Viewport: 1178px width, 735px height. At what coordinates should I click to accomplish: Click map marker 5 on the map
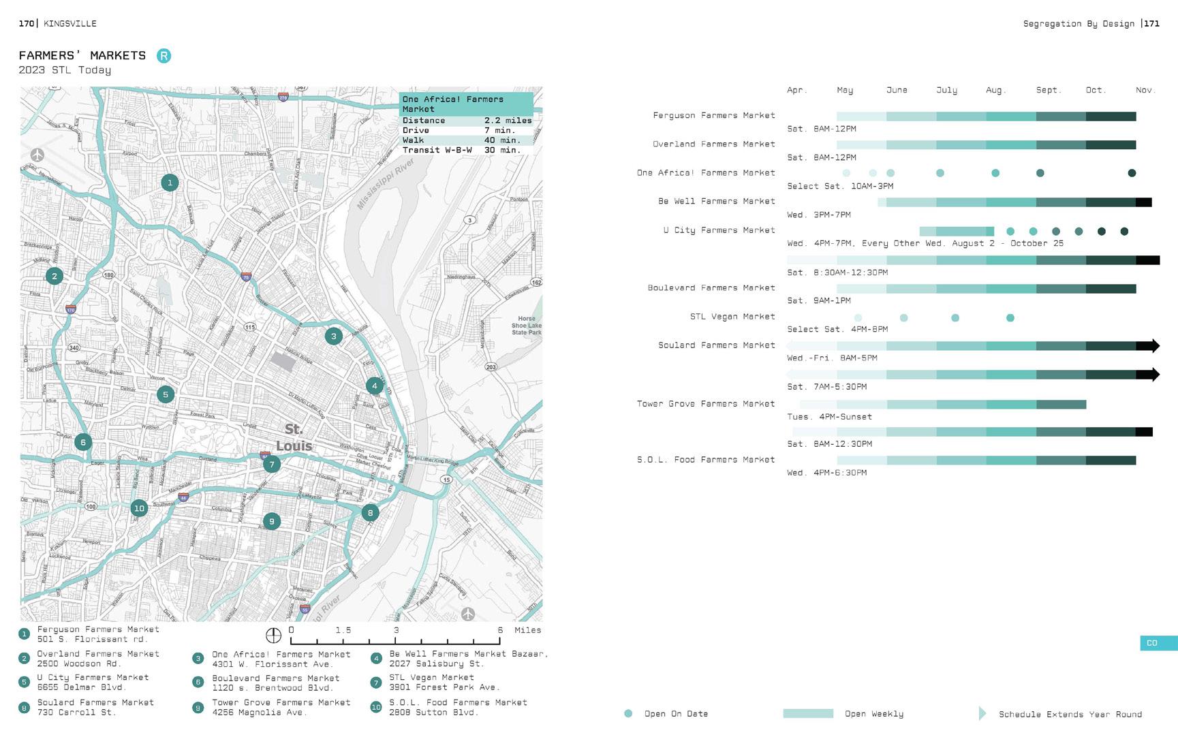tap(165, 394)
